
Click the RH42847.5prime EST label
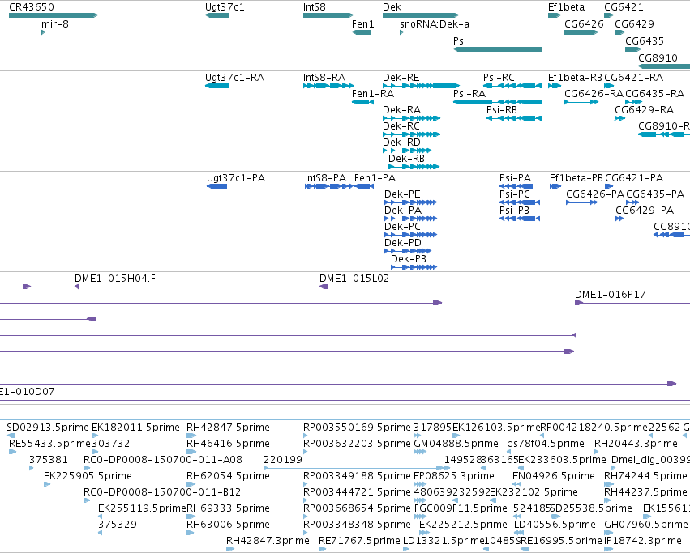[x=228, y=428]
